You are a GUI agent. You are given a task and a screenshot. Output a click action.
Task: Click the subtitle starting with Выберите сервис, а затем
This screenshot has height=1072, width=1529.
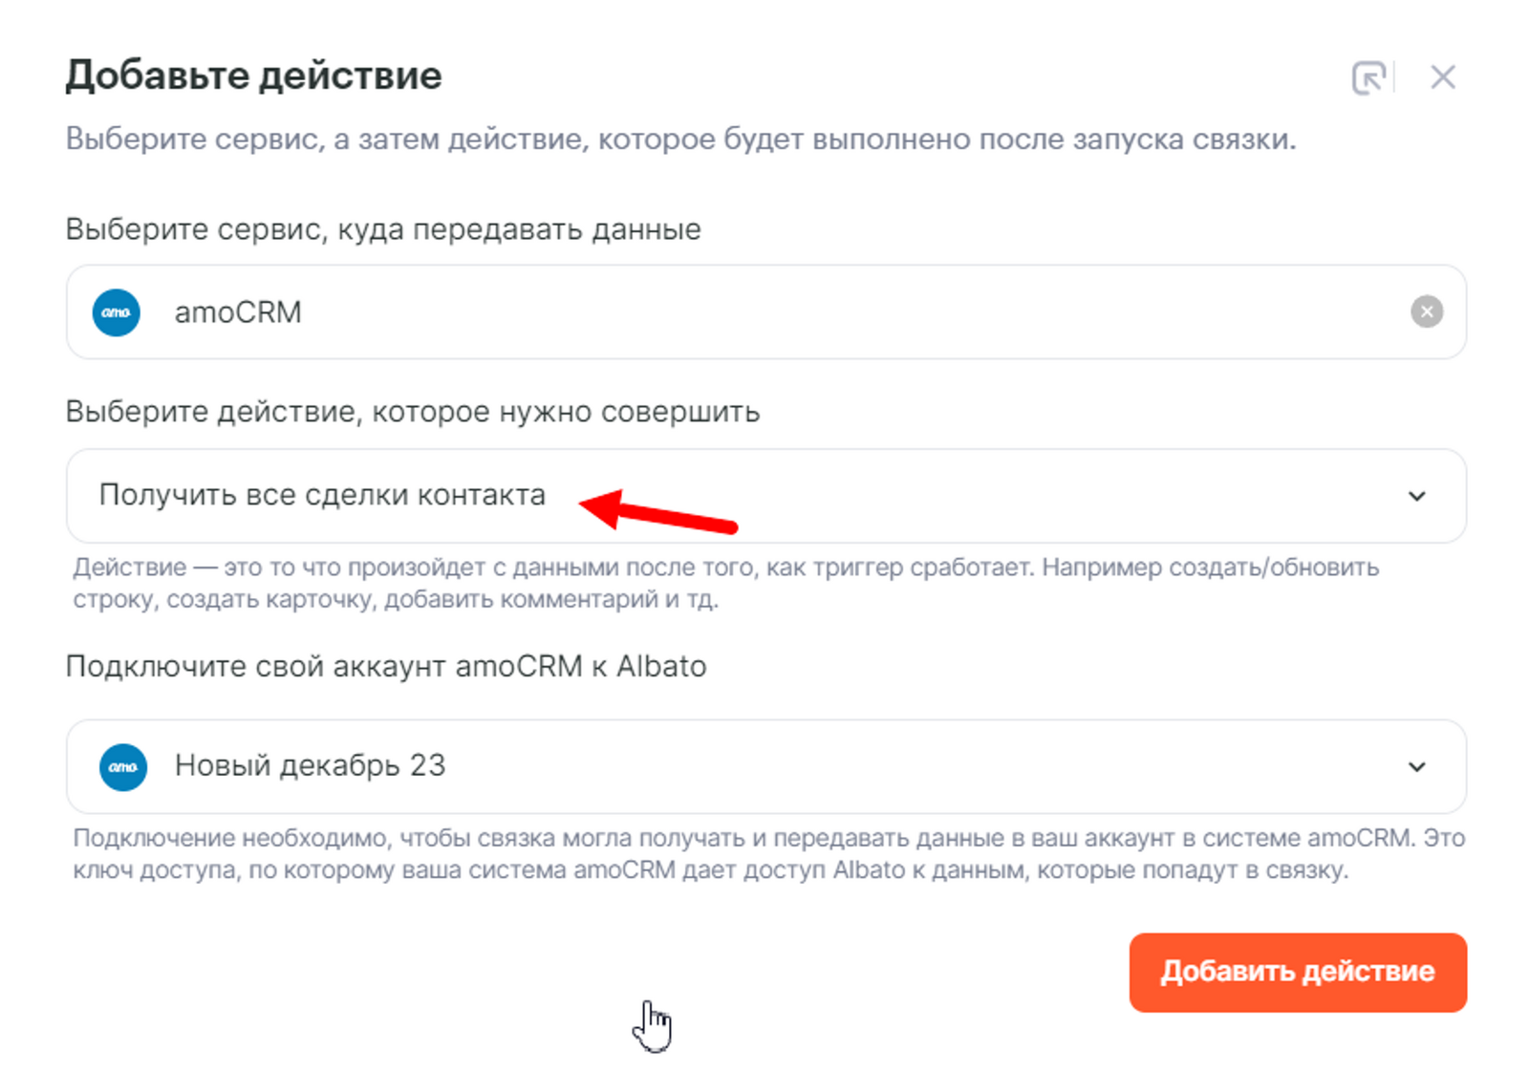(680, 139)
